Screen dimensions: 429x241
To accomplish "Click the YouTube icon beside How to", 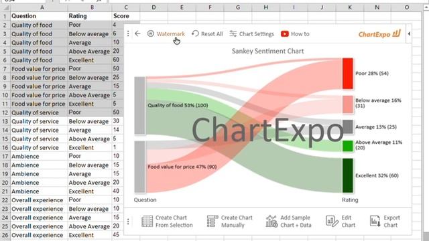I will [x=284, y=34].
